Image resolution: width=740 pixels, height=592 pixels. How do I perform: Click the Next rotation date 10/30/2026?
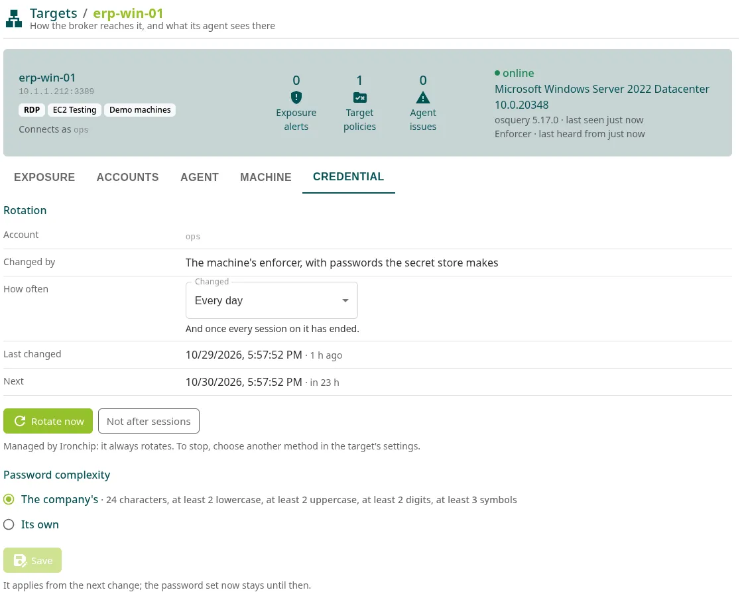(243, 382)
